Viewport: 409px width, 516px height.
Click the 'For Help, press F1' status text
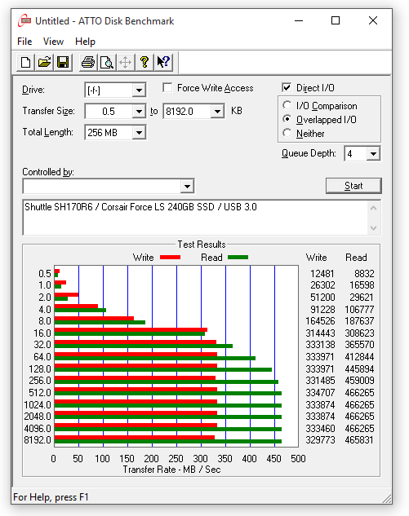(x=51, y=497)
